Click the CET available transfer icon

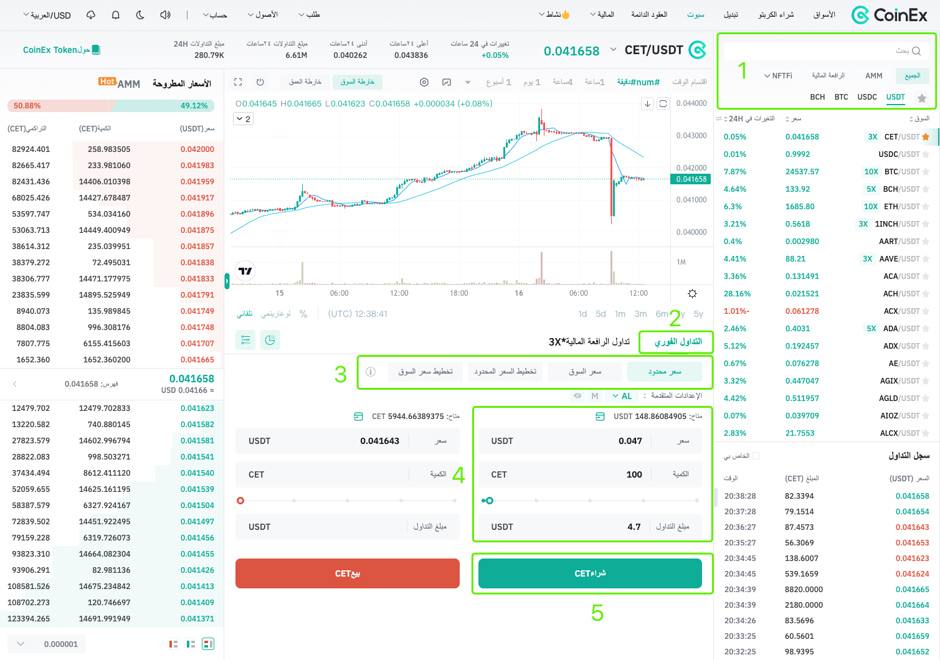358,417
